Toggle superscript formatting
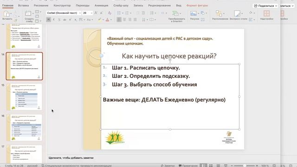The height and width of the screenshot is (167, 297). [x=70, y=19]
